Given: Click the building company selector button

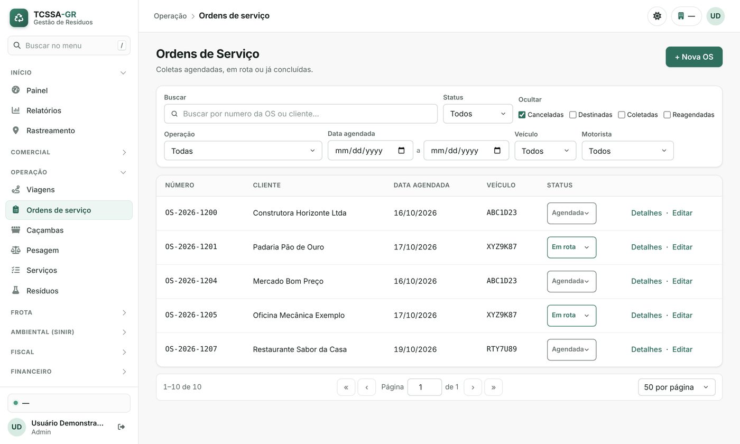Looking at the screenshot, I should (686, 16).
